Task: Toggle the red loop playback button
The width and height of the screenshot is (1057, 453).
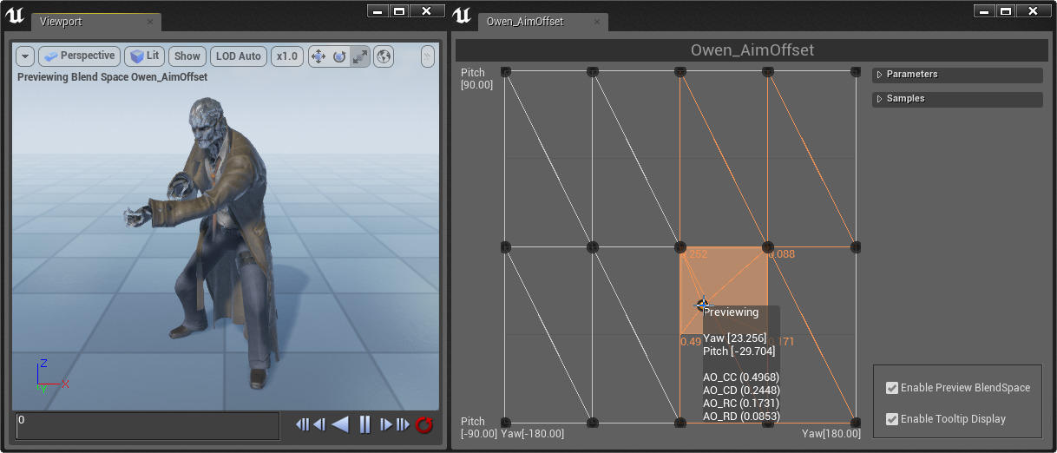Action: tap(424, 424)
